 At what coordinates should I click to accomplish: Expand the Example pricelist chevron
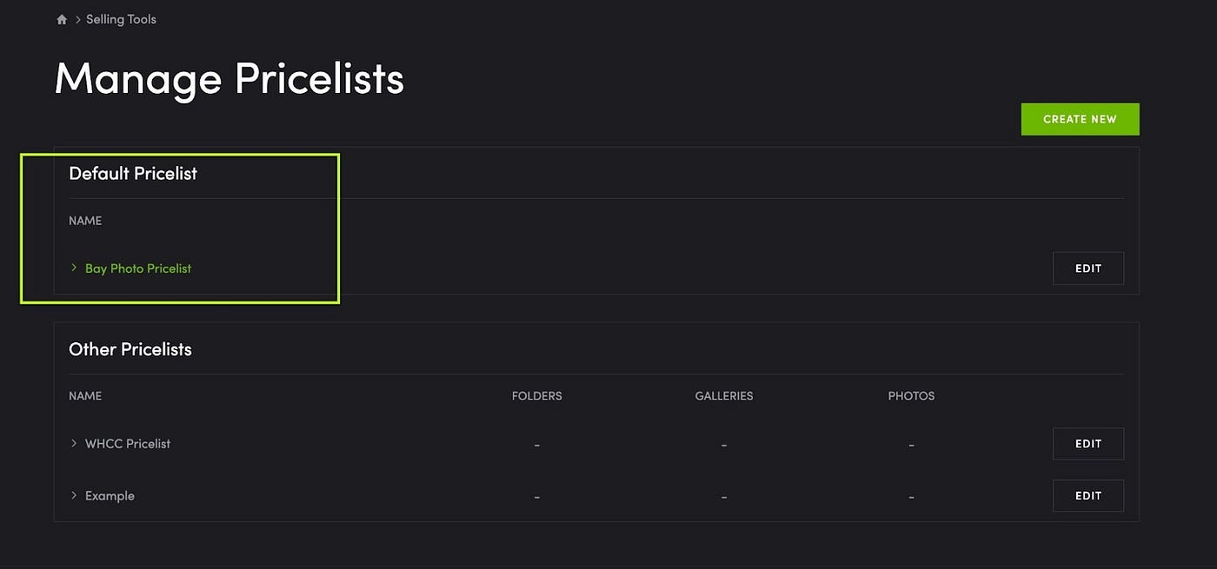[74, 495]
